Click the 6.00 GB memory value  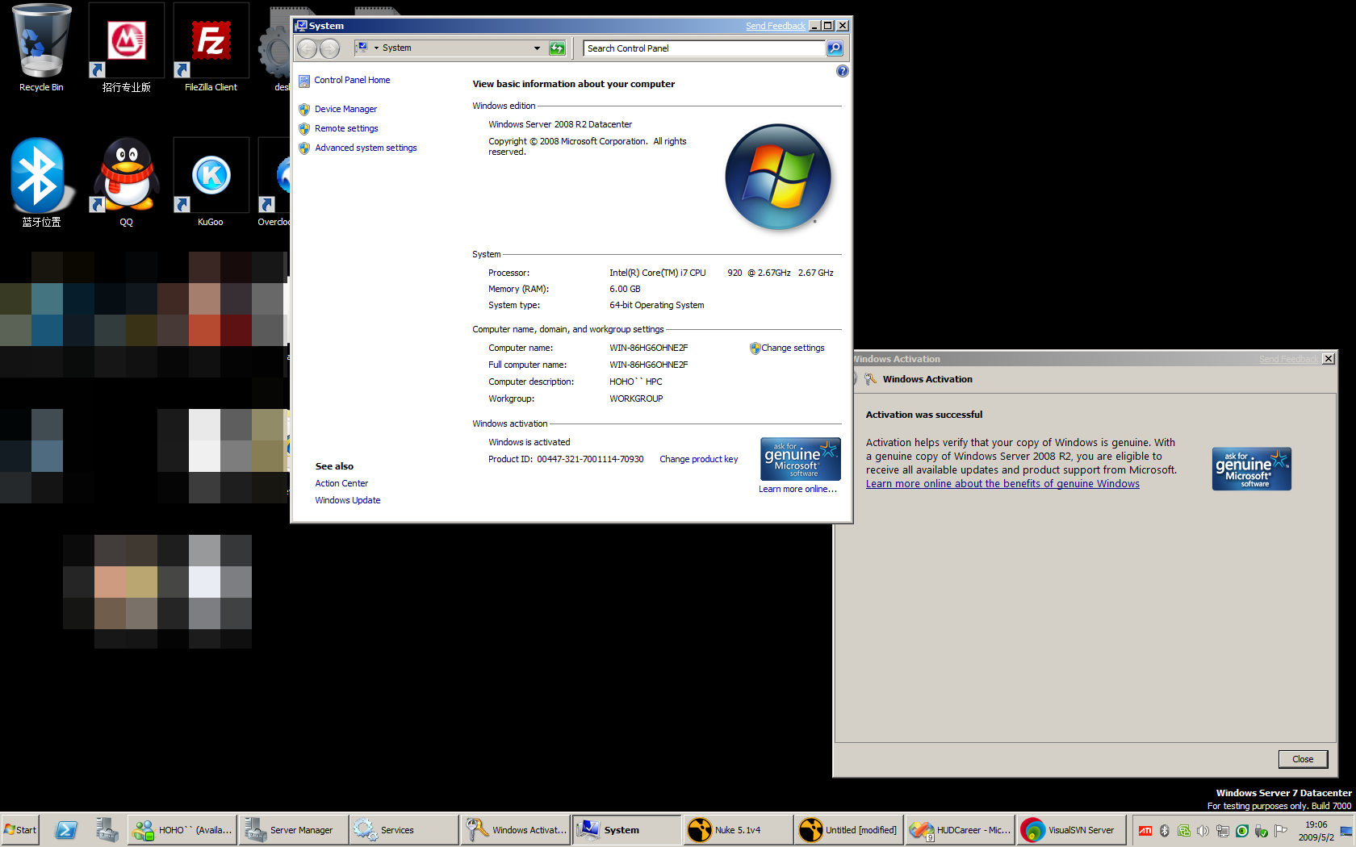pyautogui.click(x=625, y=289)
